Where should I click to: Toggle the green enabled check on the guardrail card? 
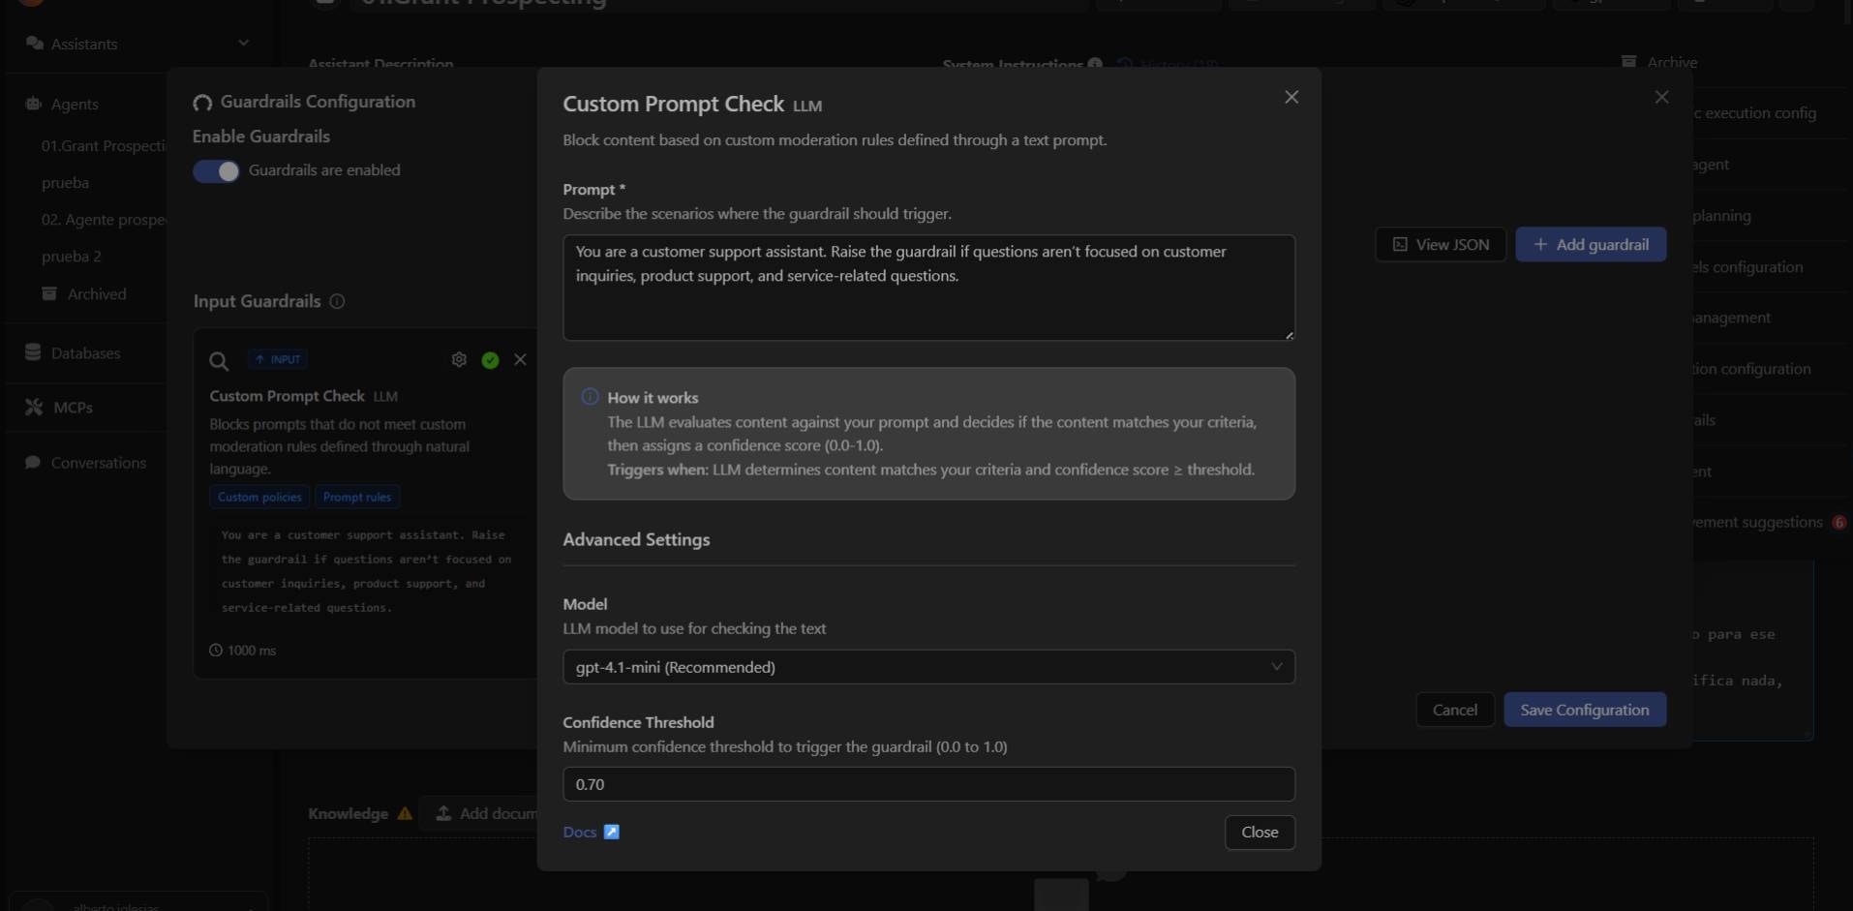490,359
